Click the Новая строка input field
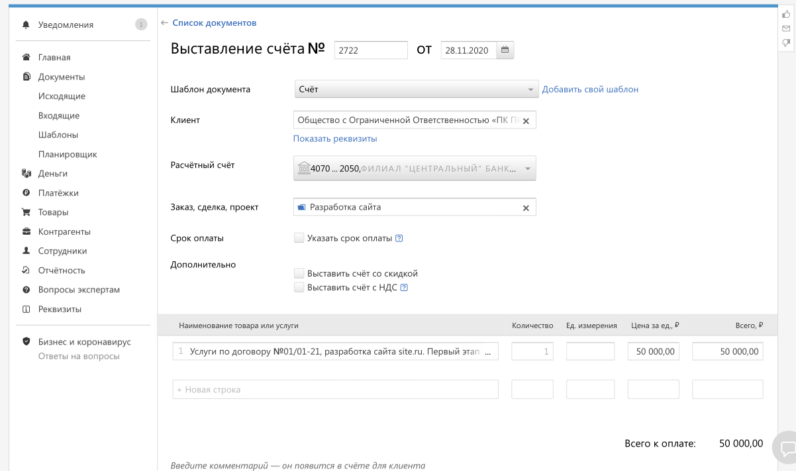The width and height of the screenshot is (796, 471). point(335,390)
